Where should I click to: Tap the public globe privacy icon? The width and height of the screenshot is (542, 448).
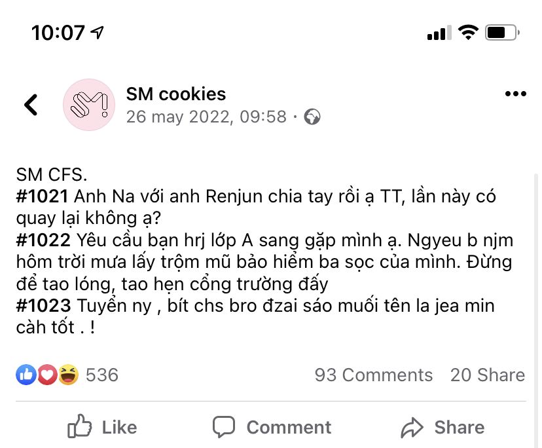point(313,117)
